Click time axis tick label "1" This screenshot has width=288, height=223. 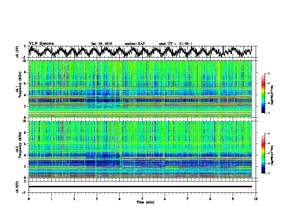point(51,199)
